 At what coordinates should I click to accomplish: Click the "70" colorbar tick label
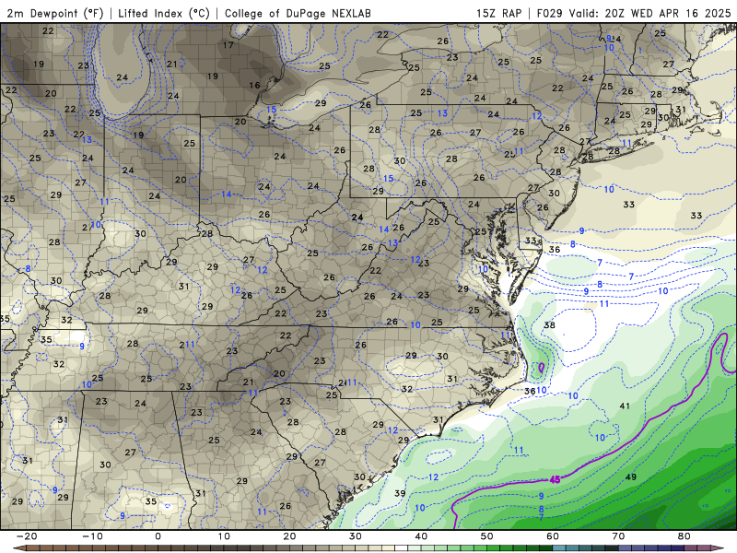(x=618, y=536)
